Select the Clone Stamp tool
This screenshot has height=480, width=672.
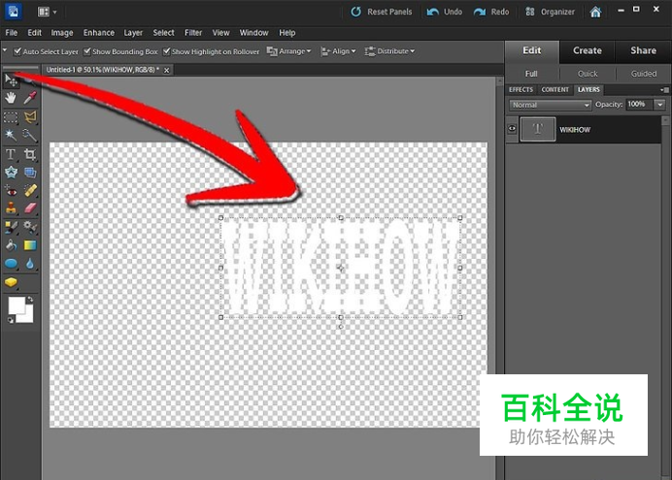point(11,208)
